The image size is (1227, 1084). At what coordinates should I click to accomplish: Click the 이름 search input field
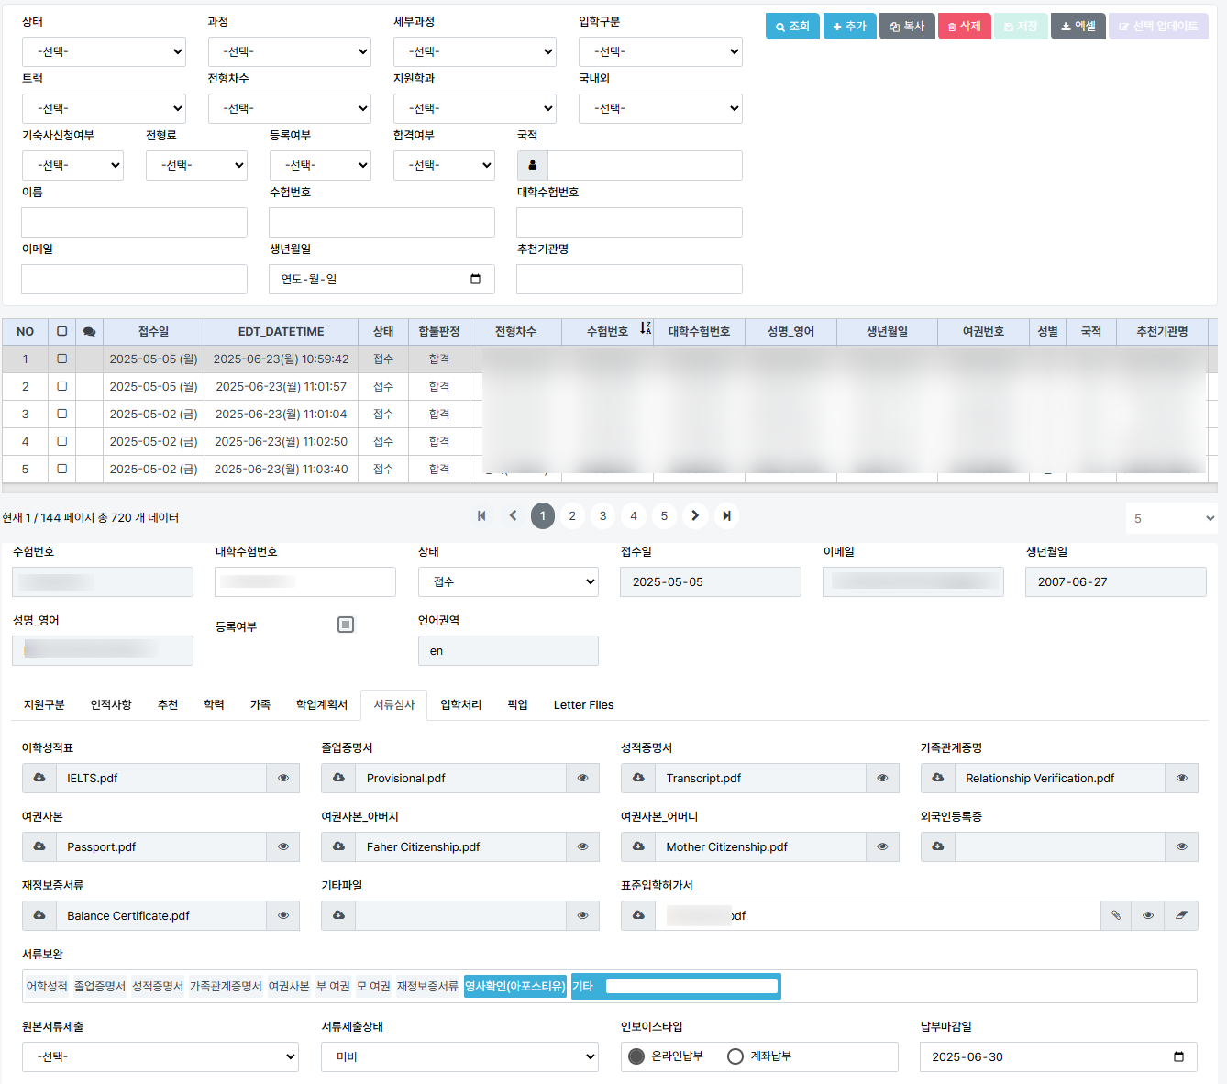[134, 223]
